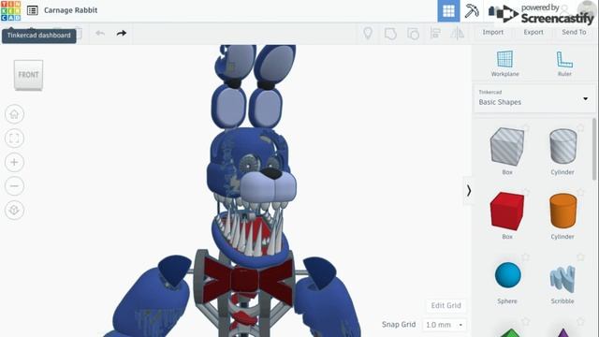Open the Basic Shapes category dropdown

534,98
